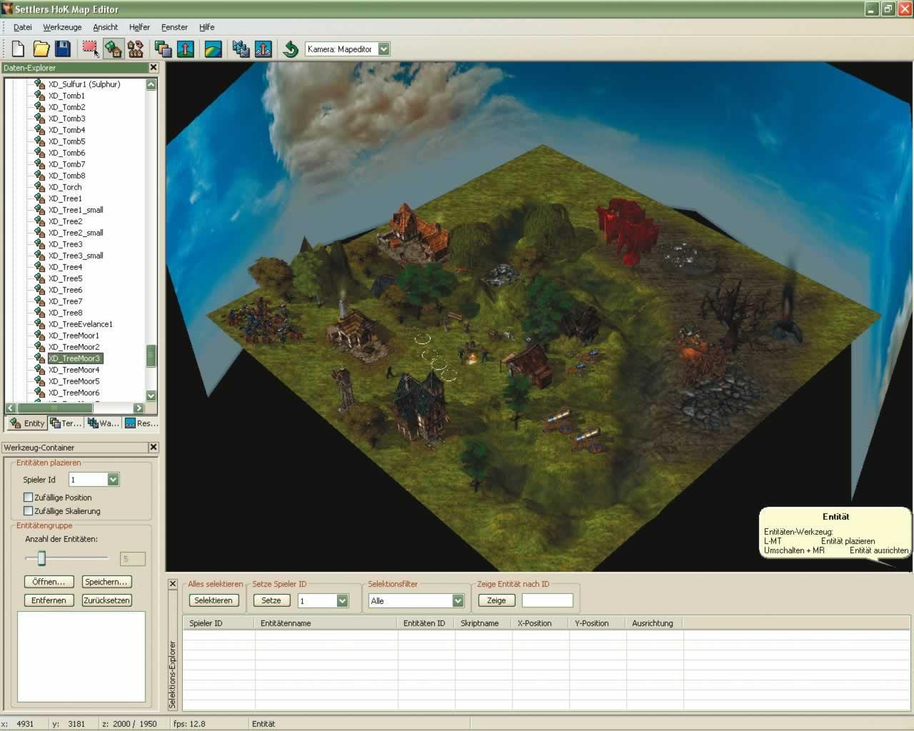Select XD_Tomb1 in the entity tree
914x731 pixels.
(x=66, y=96)
